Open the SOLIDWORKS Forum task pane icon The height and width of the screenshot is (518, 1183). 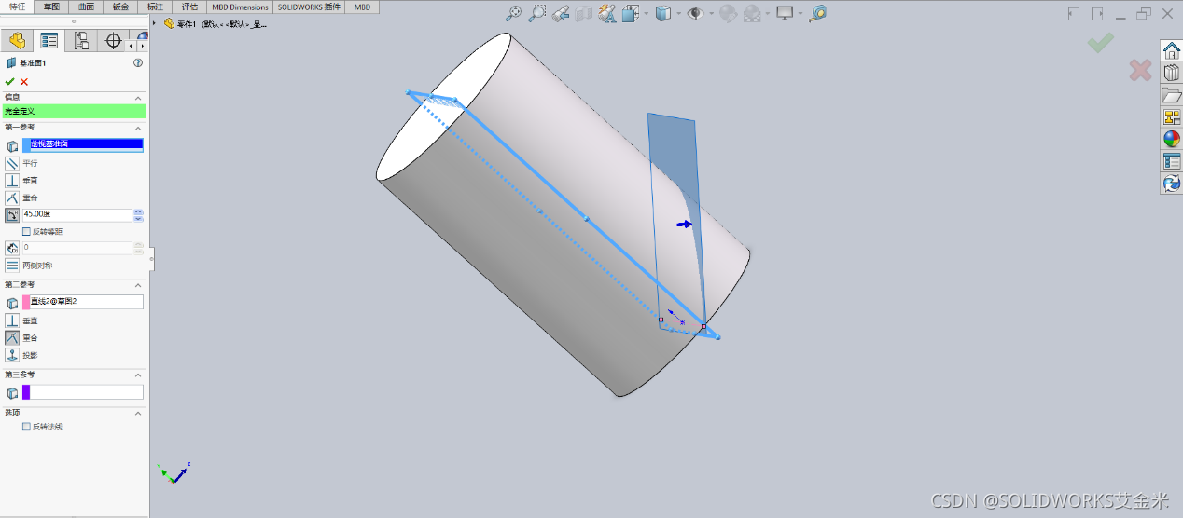tap(1172, 184)
